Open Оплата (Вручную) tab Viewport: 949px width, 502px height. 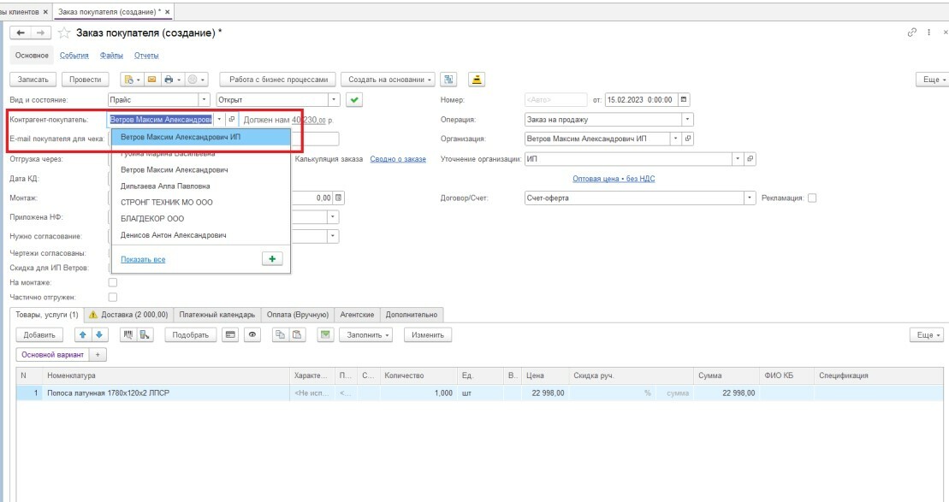298,315
